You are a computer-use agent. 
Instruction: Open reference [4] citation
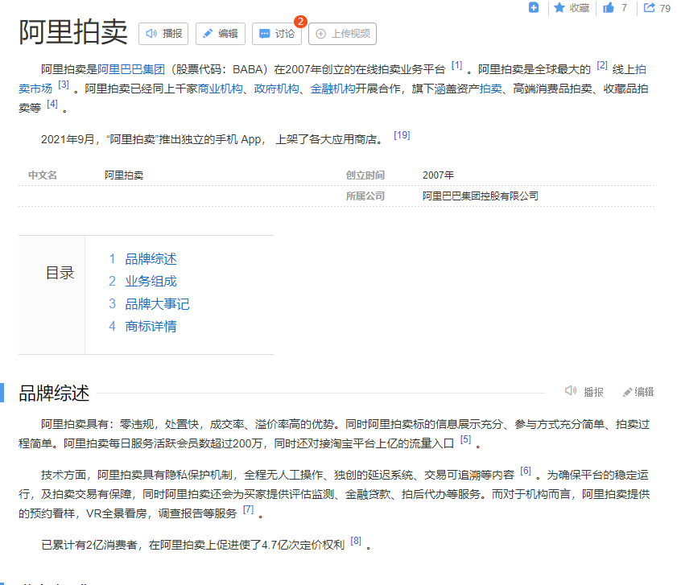tap(52, 104)
